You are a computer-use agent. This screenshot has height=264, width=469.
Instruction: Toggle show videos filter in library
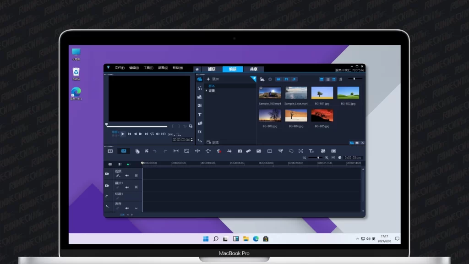pos(278,79)
